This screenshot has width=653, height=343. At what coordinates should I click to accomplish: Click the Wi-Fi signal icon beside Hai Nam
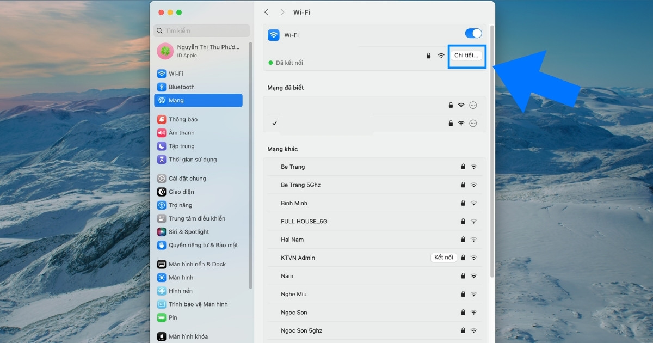[473, 240]
